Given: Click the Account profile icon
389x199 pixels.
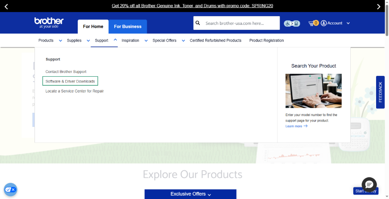Looking at the screenshot, I should click(323, 23).
